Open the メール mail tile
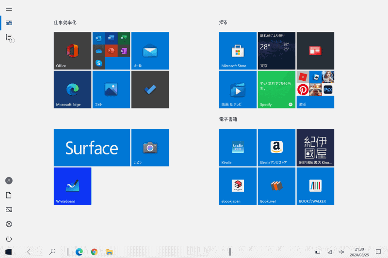388x258 pixels. tap(150, 51)
